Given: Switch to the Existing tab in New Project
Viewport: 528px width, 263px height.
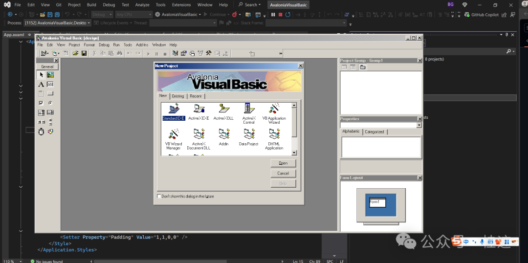Looking at the screenshot, I should pyautogui.click(x=178, y=96).
